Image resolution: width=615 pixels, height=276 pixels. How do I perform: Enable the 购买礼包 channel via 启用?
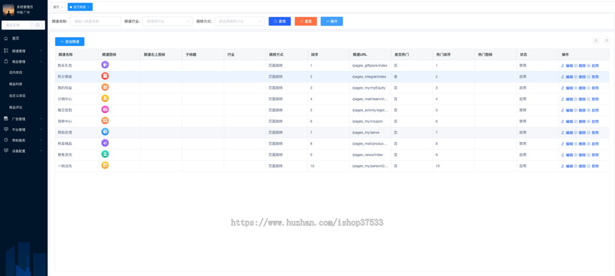pyautogui.click(x=593, y=66)
